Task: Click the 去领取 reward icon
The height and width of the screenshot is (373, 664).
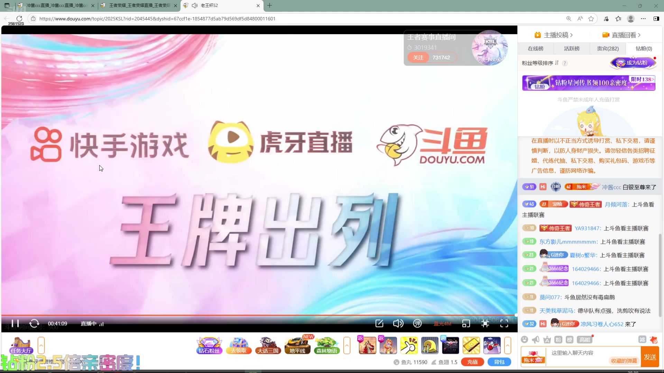Action: [x=239, y=345]
